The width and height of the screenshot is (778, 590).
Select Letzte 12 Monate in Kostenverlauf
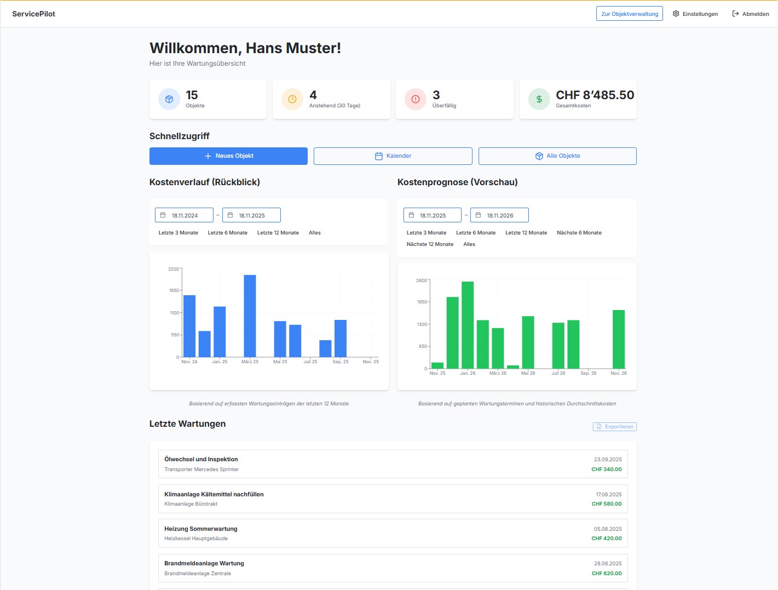pos(278,233)
